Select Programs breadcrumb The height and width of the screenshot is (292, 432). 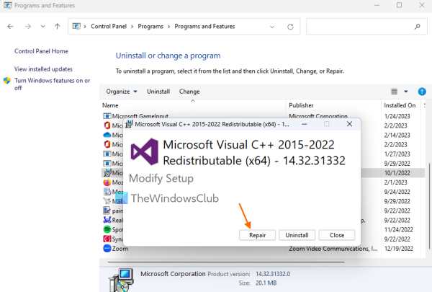pyautogui.click(x=150, y=27)
